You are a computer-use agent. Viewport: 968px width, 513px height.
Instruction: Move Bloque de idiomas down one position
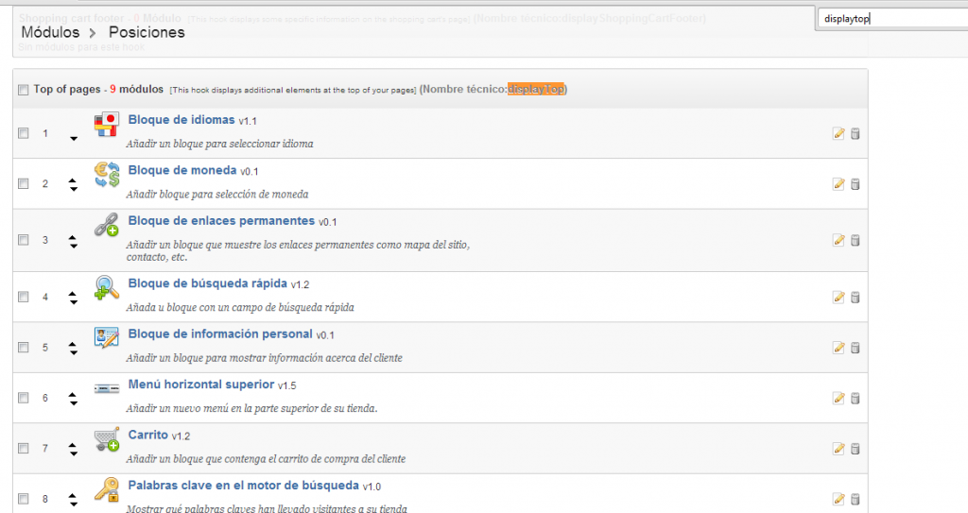tap(74, 139)
